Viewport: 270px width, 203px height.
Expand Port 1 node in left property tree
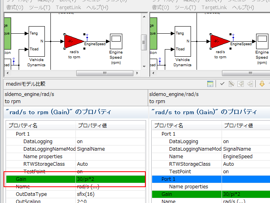23,134
